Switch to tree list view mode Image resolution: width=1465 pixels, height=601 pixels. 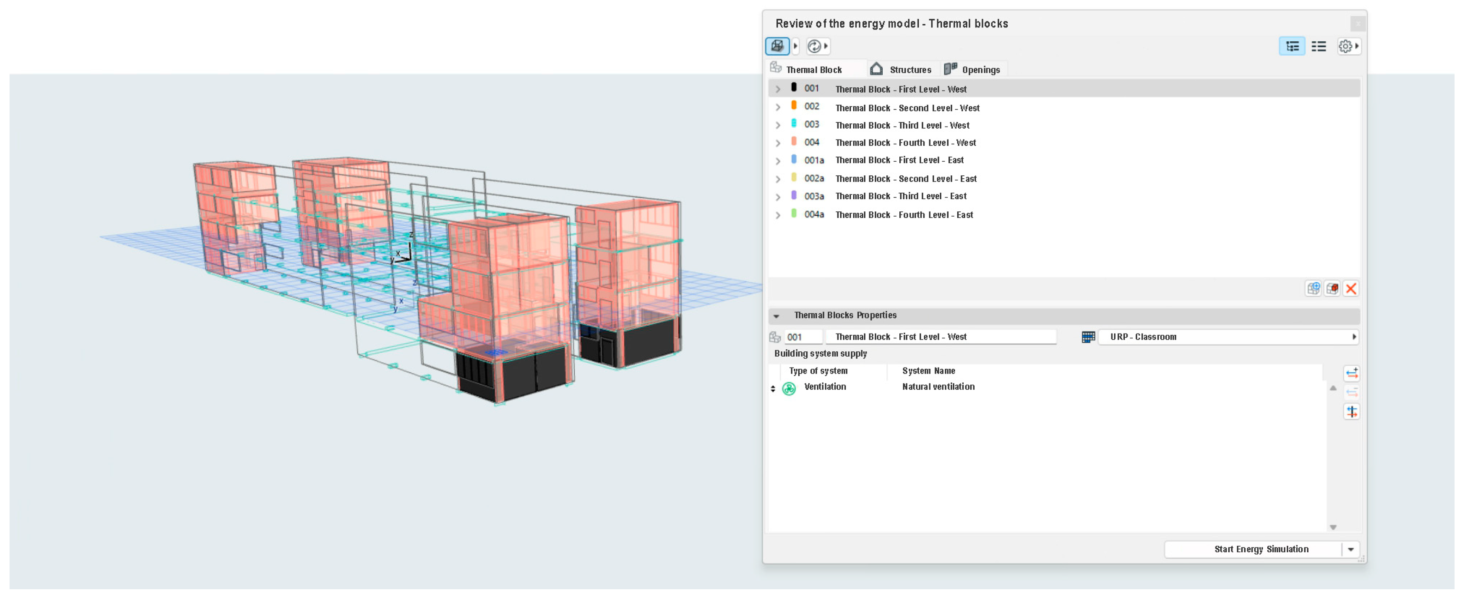pyautogui.click(x=1292, y=47)
